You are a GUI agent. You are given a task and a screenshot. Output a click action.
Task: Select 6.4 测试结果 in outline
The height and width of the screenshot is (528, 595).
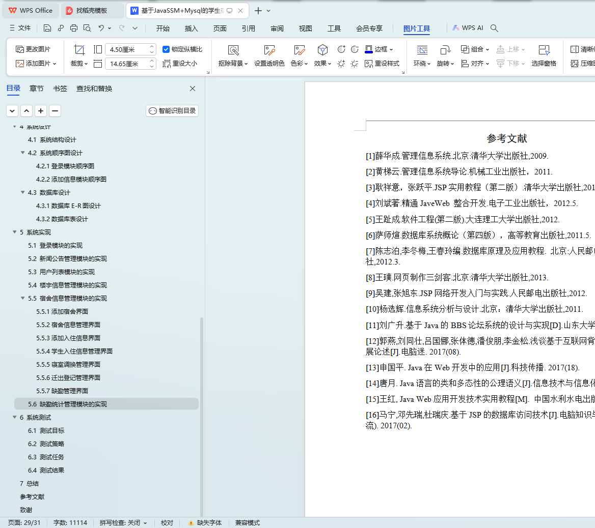click(x=46, y=471)
